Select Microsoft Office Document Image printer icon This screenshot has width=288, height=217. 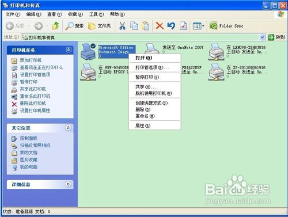88,51
